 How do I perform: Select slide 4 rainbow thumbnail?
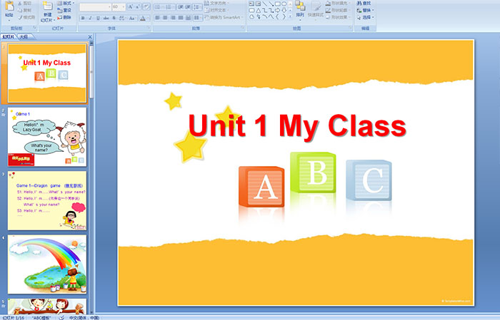[47, 264]
